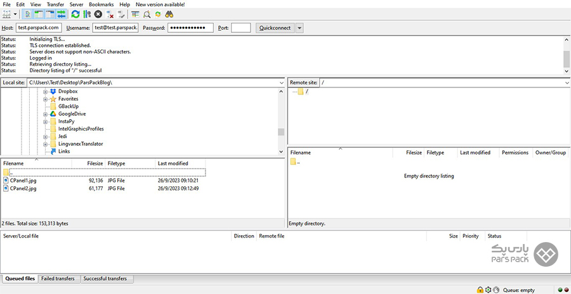Sort local files by Last modified
571x294 pixels.
click(180, 163)
